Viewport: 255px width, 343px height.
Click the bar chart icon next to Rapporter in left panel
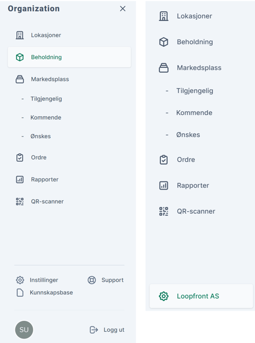[20, 179]
